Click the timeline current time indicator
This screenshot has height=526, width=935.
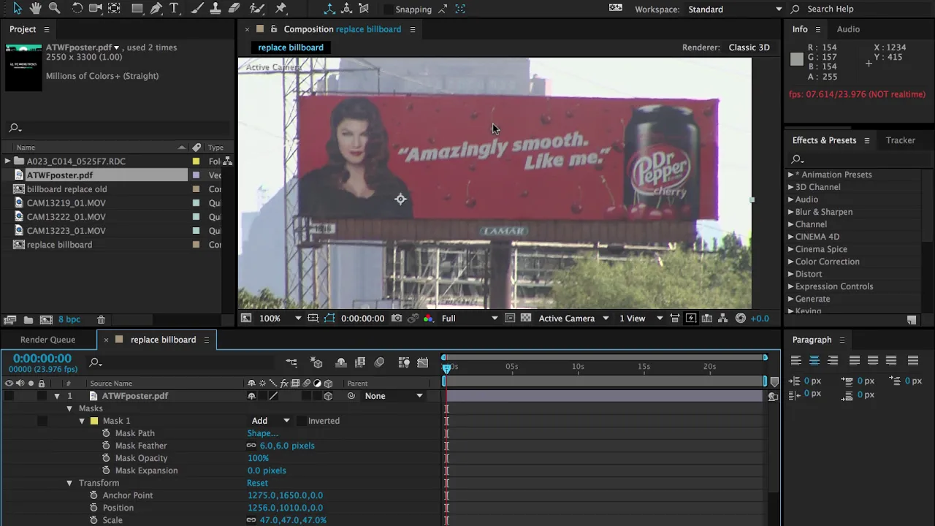coord(446,368)
